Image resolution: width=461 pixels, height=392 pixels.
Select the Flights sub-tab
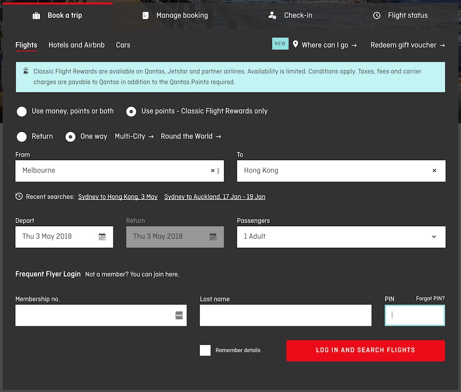click(26, 45)
